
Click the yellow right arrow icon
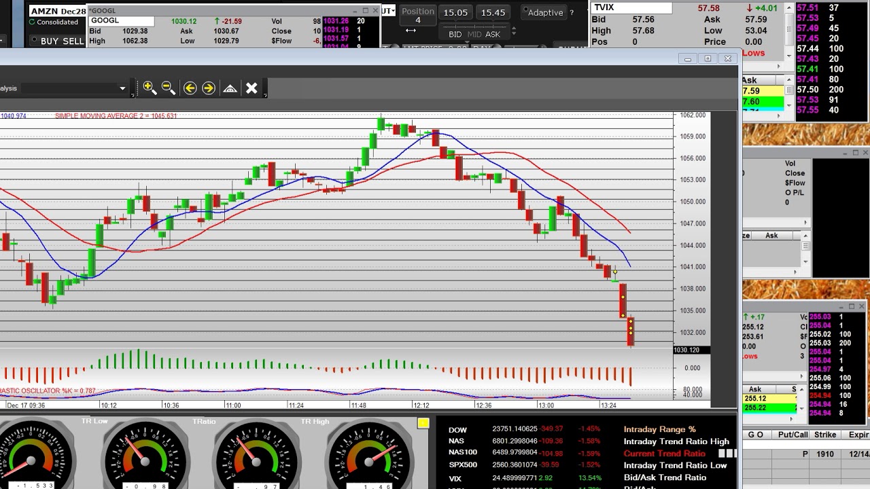209,88
